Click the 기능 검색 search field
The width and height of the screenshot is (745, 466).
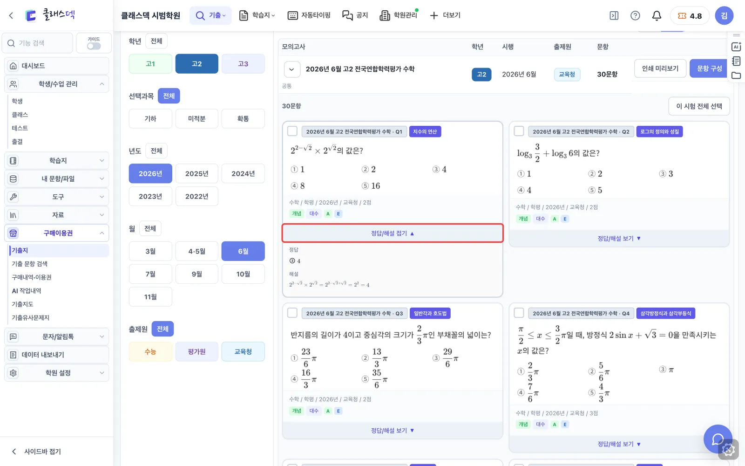point(38,43)
